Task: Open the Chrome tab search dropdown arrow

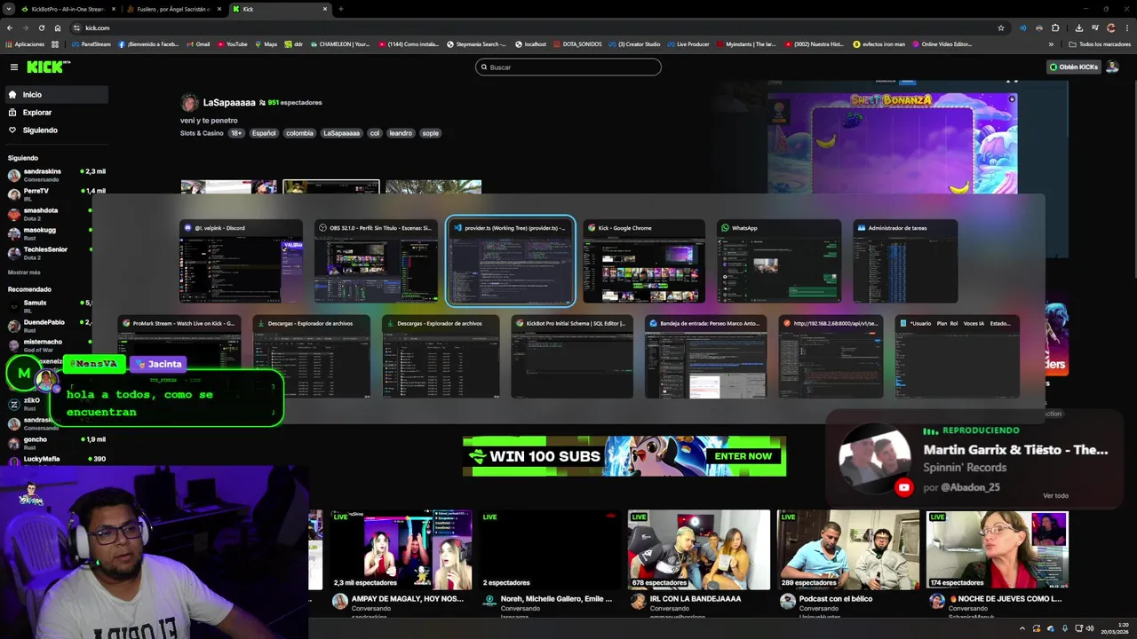Action: point(9,9)
